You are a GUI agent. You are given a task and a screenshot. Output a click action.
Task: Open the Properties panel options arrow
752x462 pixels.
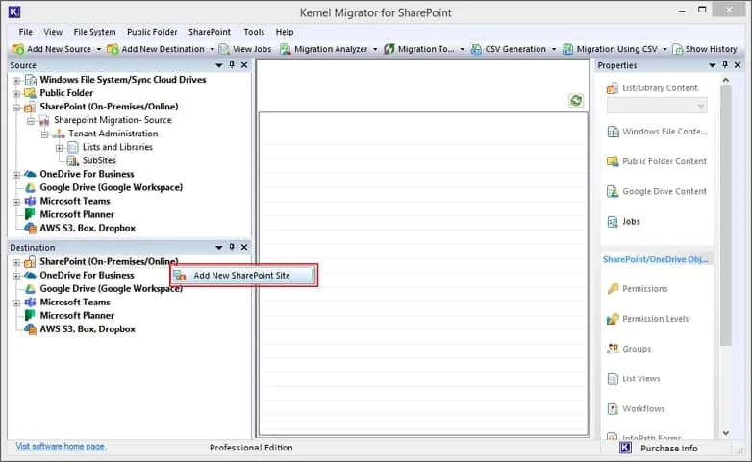click(713, 65)
